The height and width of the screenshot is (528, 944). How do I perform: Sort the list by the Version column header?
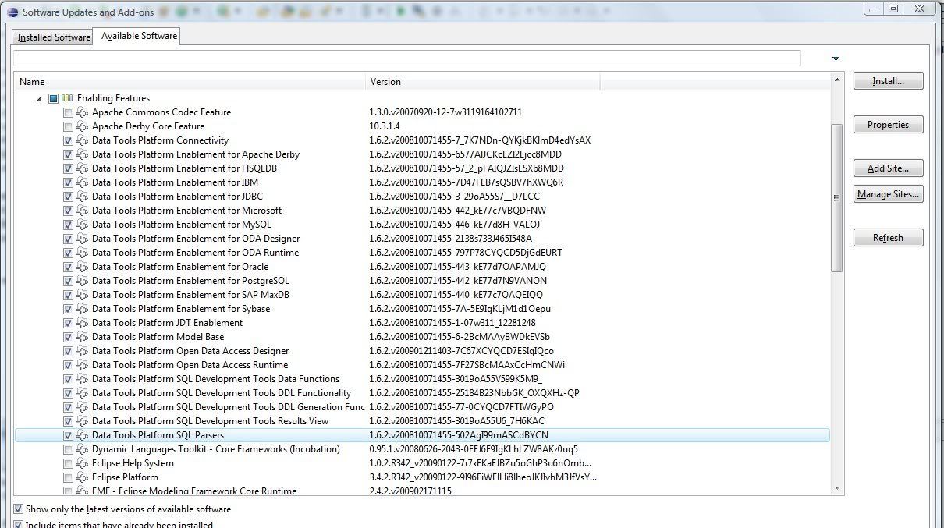(x=482, y=82)
